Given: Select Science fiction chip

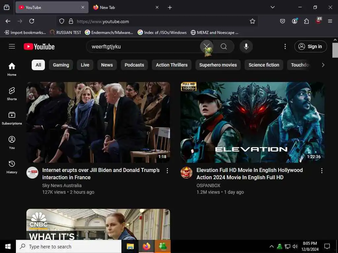Looking at the screenshot, I should pyautogui.click(x=264, y=65).
